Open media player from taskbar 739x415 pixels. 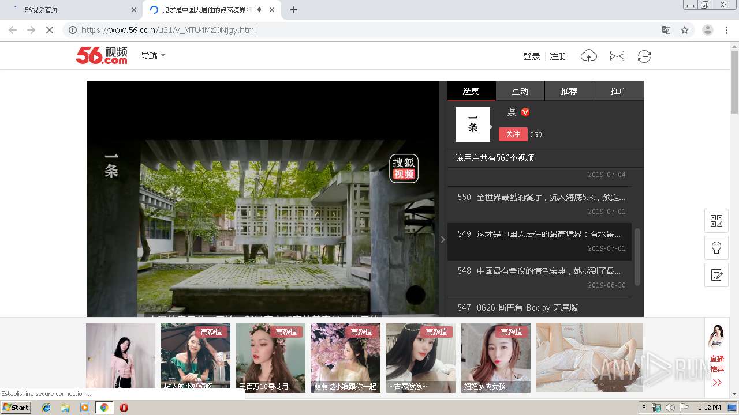tap(85, 408)
